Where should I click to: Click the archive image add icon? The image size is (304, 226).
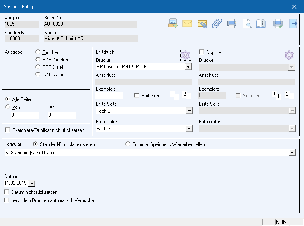(173, 24)
